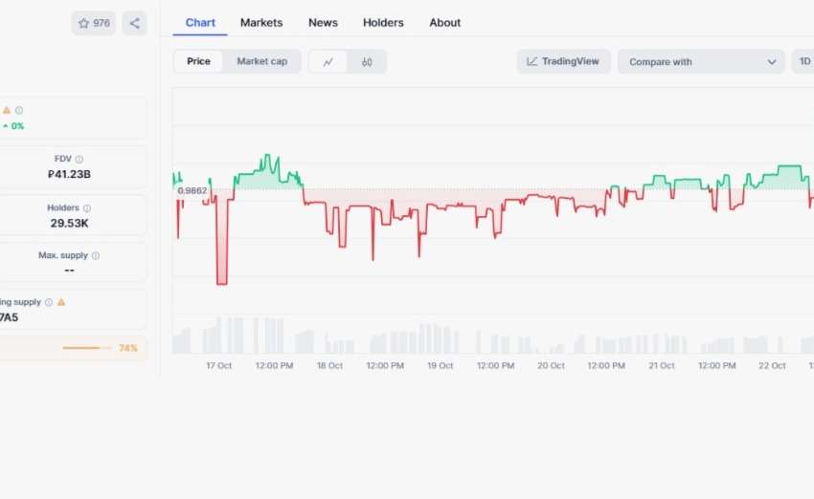This screenshot has height=499, width=814.
Task: Click the info icon next to FDV
Action: (79, 160)
